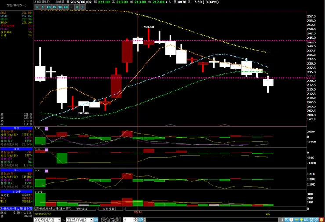The image size is (325, 222).
Task: Click the Plot3 indicator label
Action: [4, 29]
